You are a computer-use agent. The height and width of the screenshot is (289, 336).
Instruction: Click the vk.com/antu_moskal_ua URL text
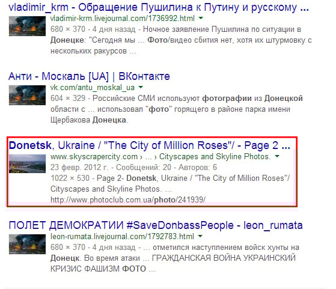[x=93, y=87]
